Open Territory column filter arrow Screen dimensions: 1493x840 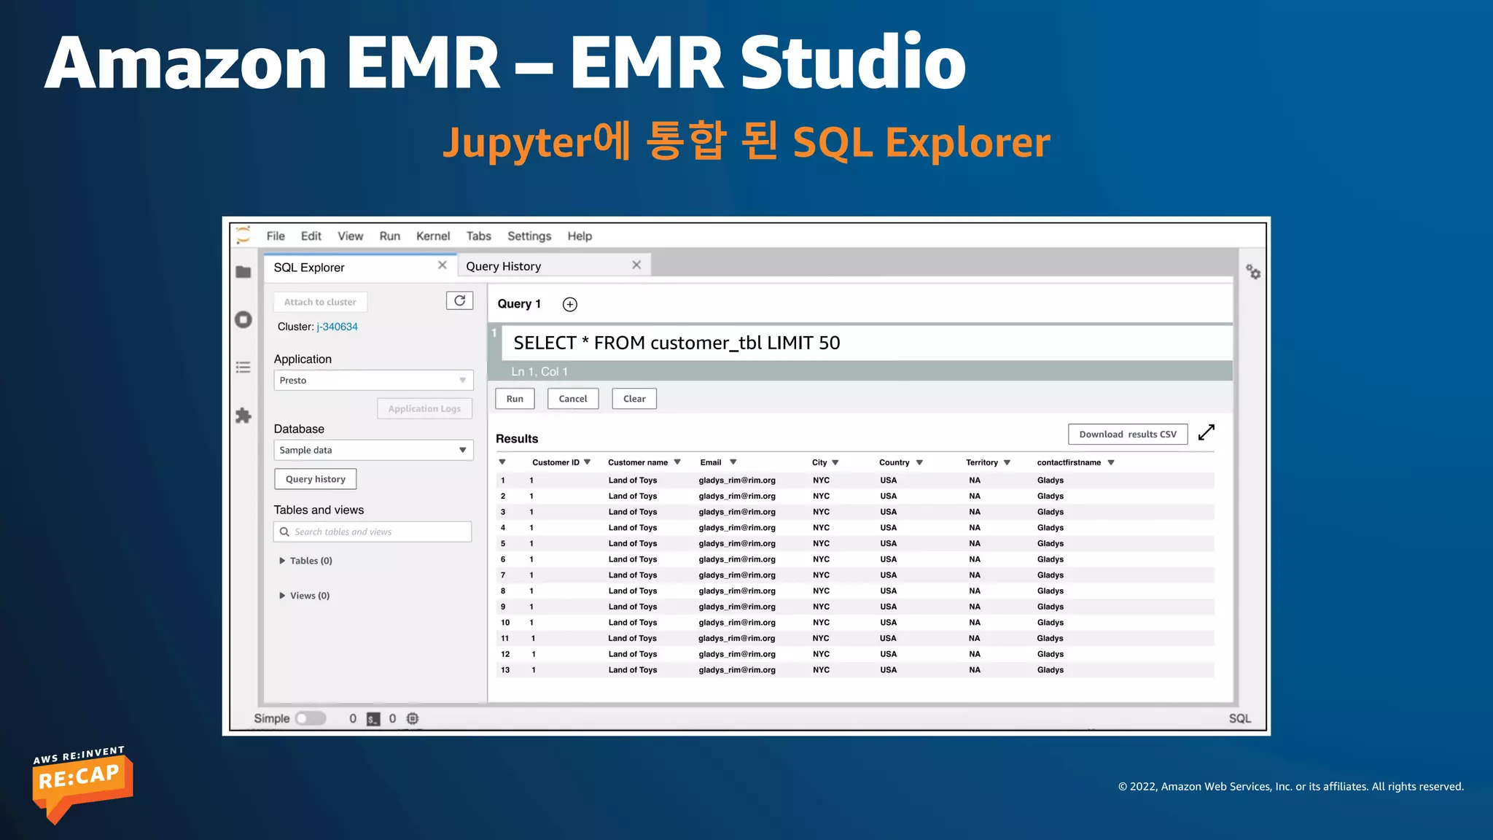[1007, 463]
